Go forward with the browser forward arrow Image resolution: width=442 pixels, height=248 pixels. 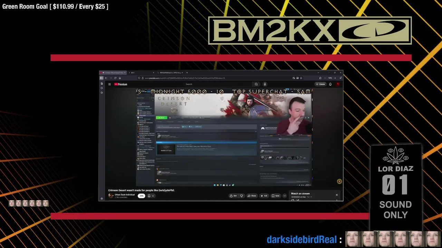pos(110,78)
